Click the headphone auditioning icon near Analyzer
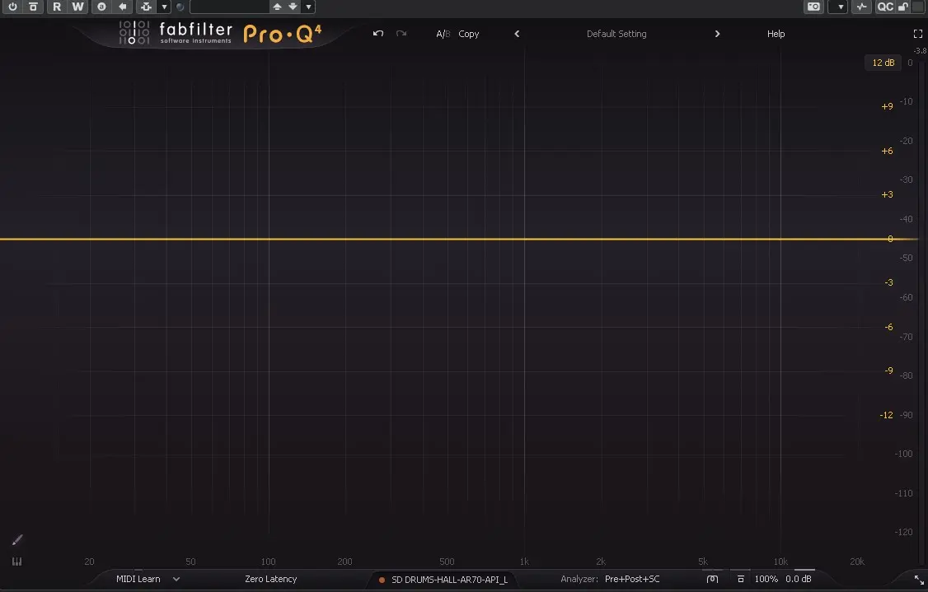The width and height of the screenshot is (928, 592). click(710, 579)
